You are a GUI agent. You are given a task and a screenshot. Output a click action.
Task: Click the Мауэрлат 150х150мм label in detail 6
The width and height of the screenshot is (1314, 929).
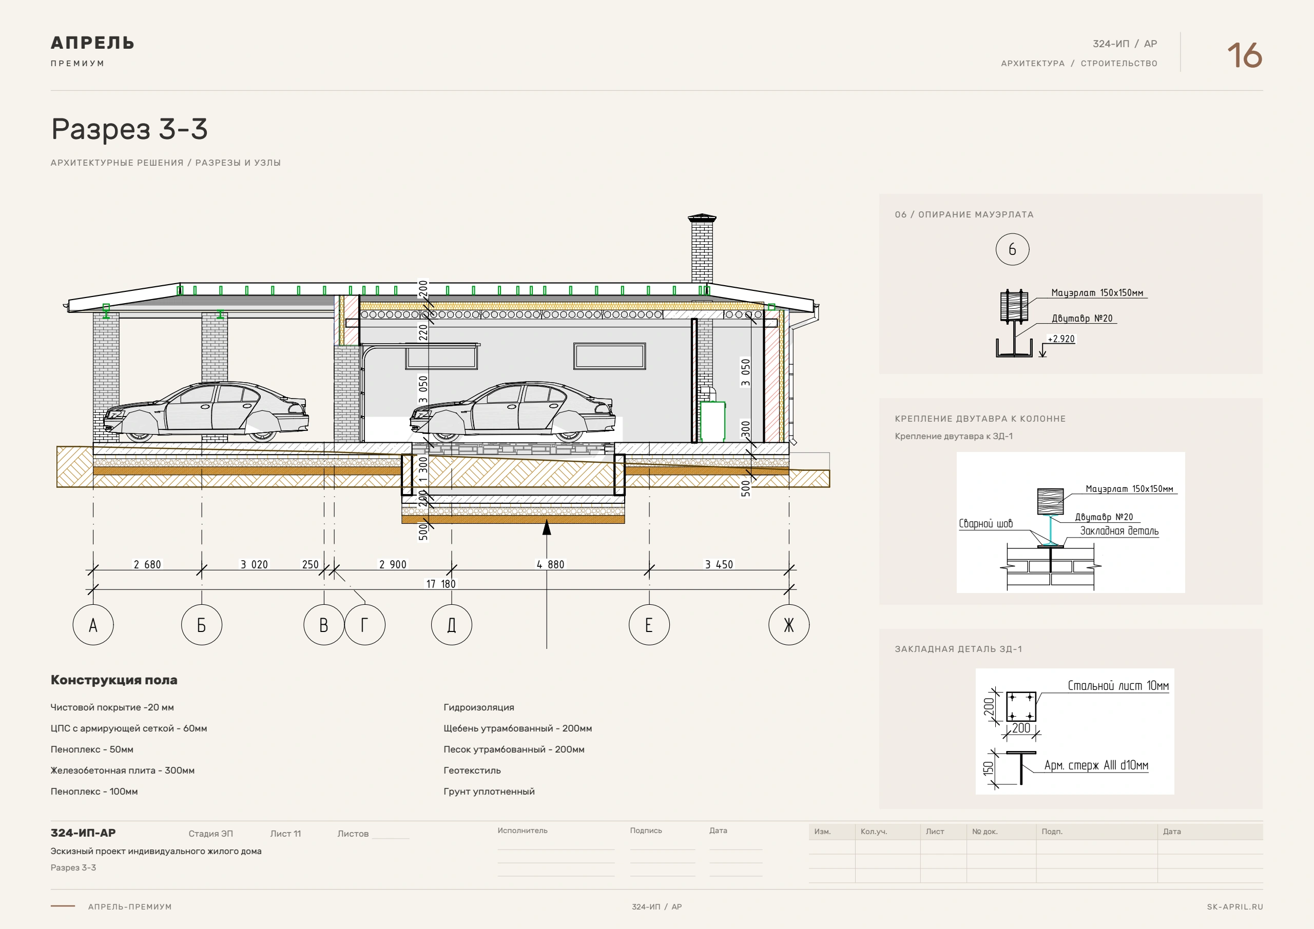coord(1097,292)
